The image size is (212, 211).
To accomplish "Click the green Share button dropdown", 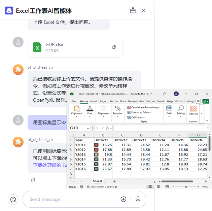I will click(206, 101).
